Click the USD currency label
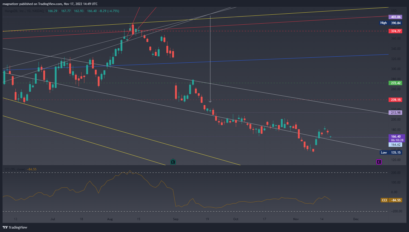409x232 pixels. click(x=394, y=11)
